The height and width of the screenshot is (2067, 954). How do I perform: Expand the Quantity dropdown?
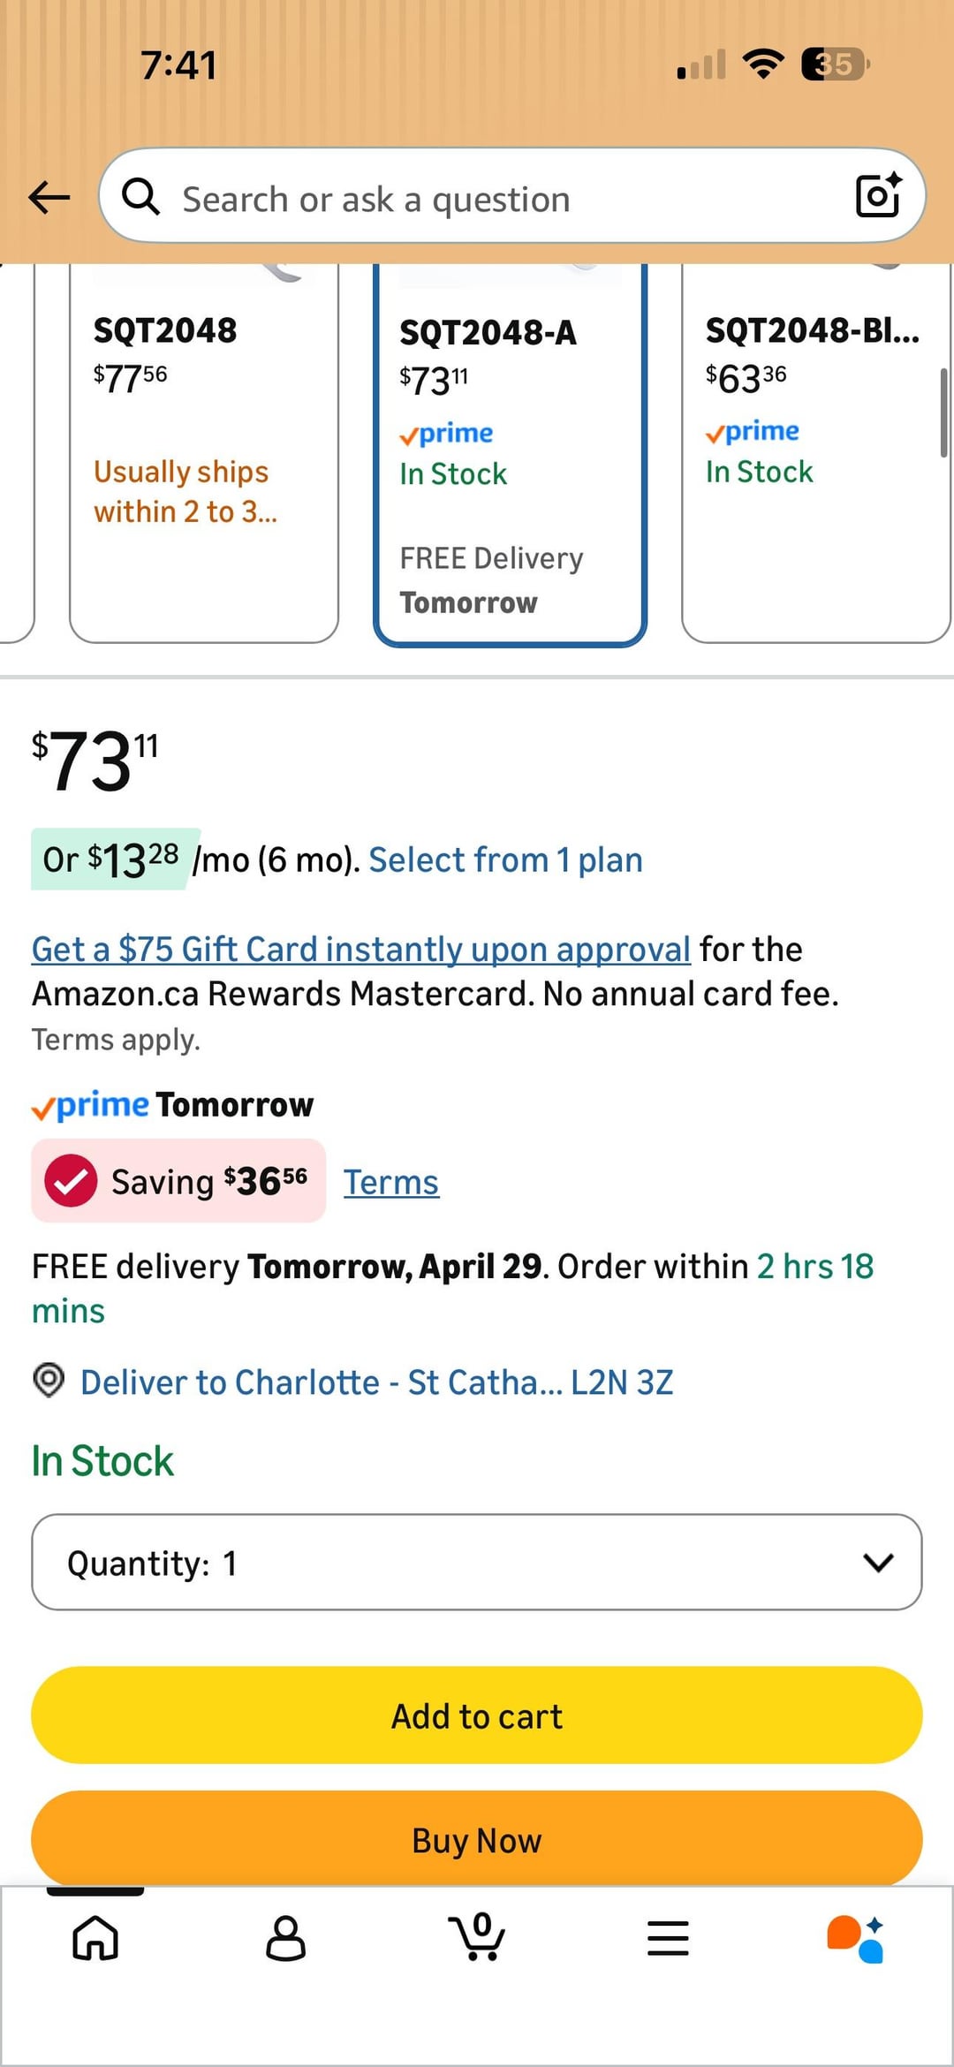point(477,1562)
